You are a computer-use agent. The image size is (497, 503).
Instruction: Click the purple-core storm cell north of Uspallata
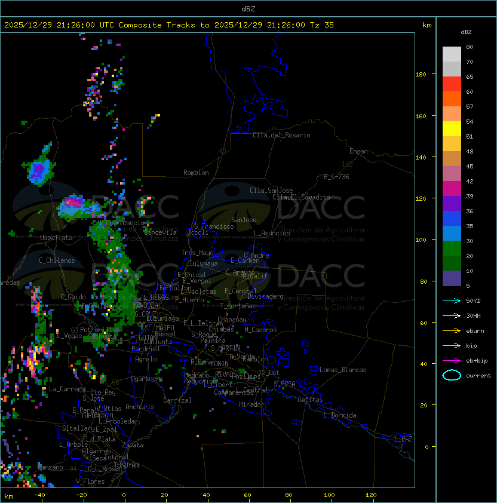pos(39,170)
